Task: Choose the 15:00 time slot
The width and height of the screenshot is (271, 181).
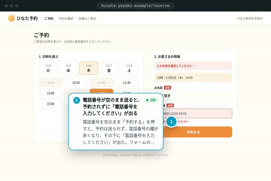Action: 51,104
